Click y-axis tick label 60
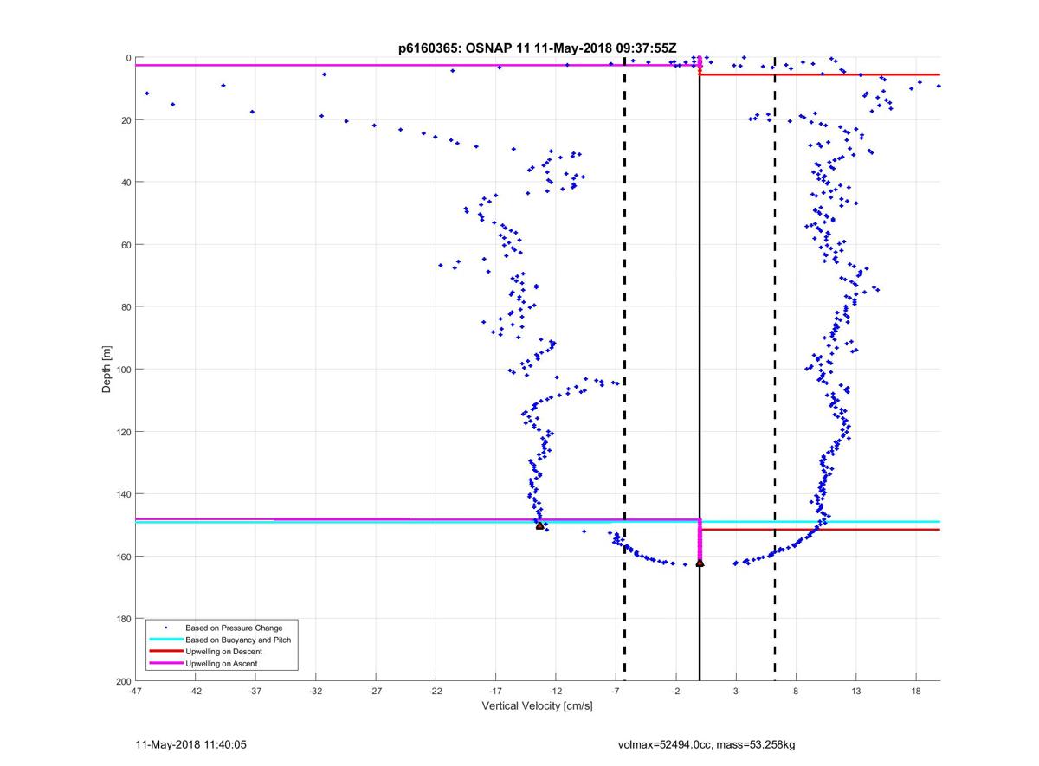 click(x=126, y=245)
